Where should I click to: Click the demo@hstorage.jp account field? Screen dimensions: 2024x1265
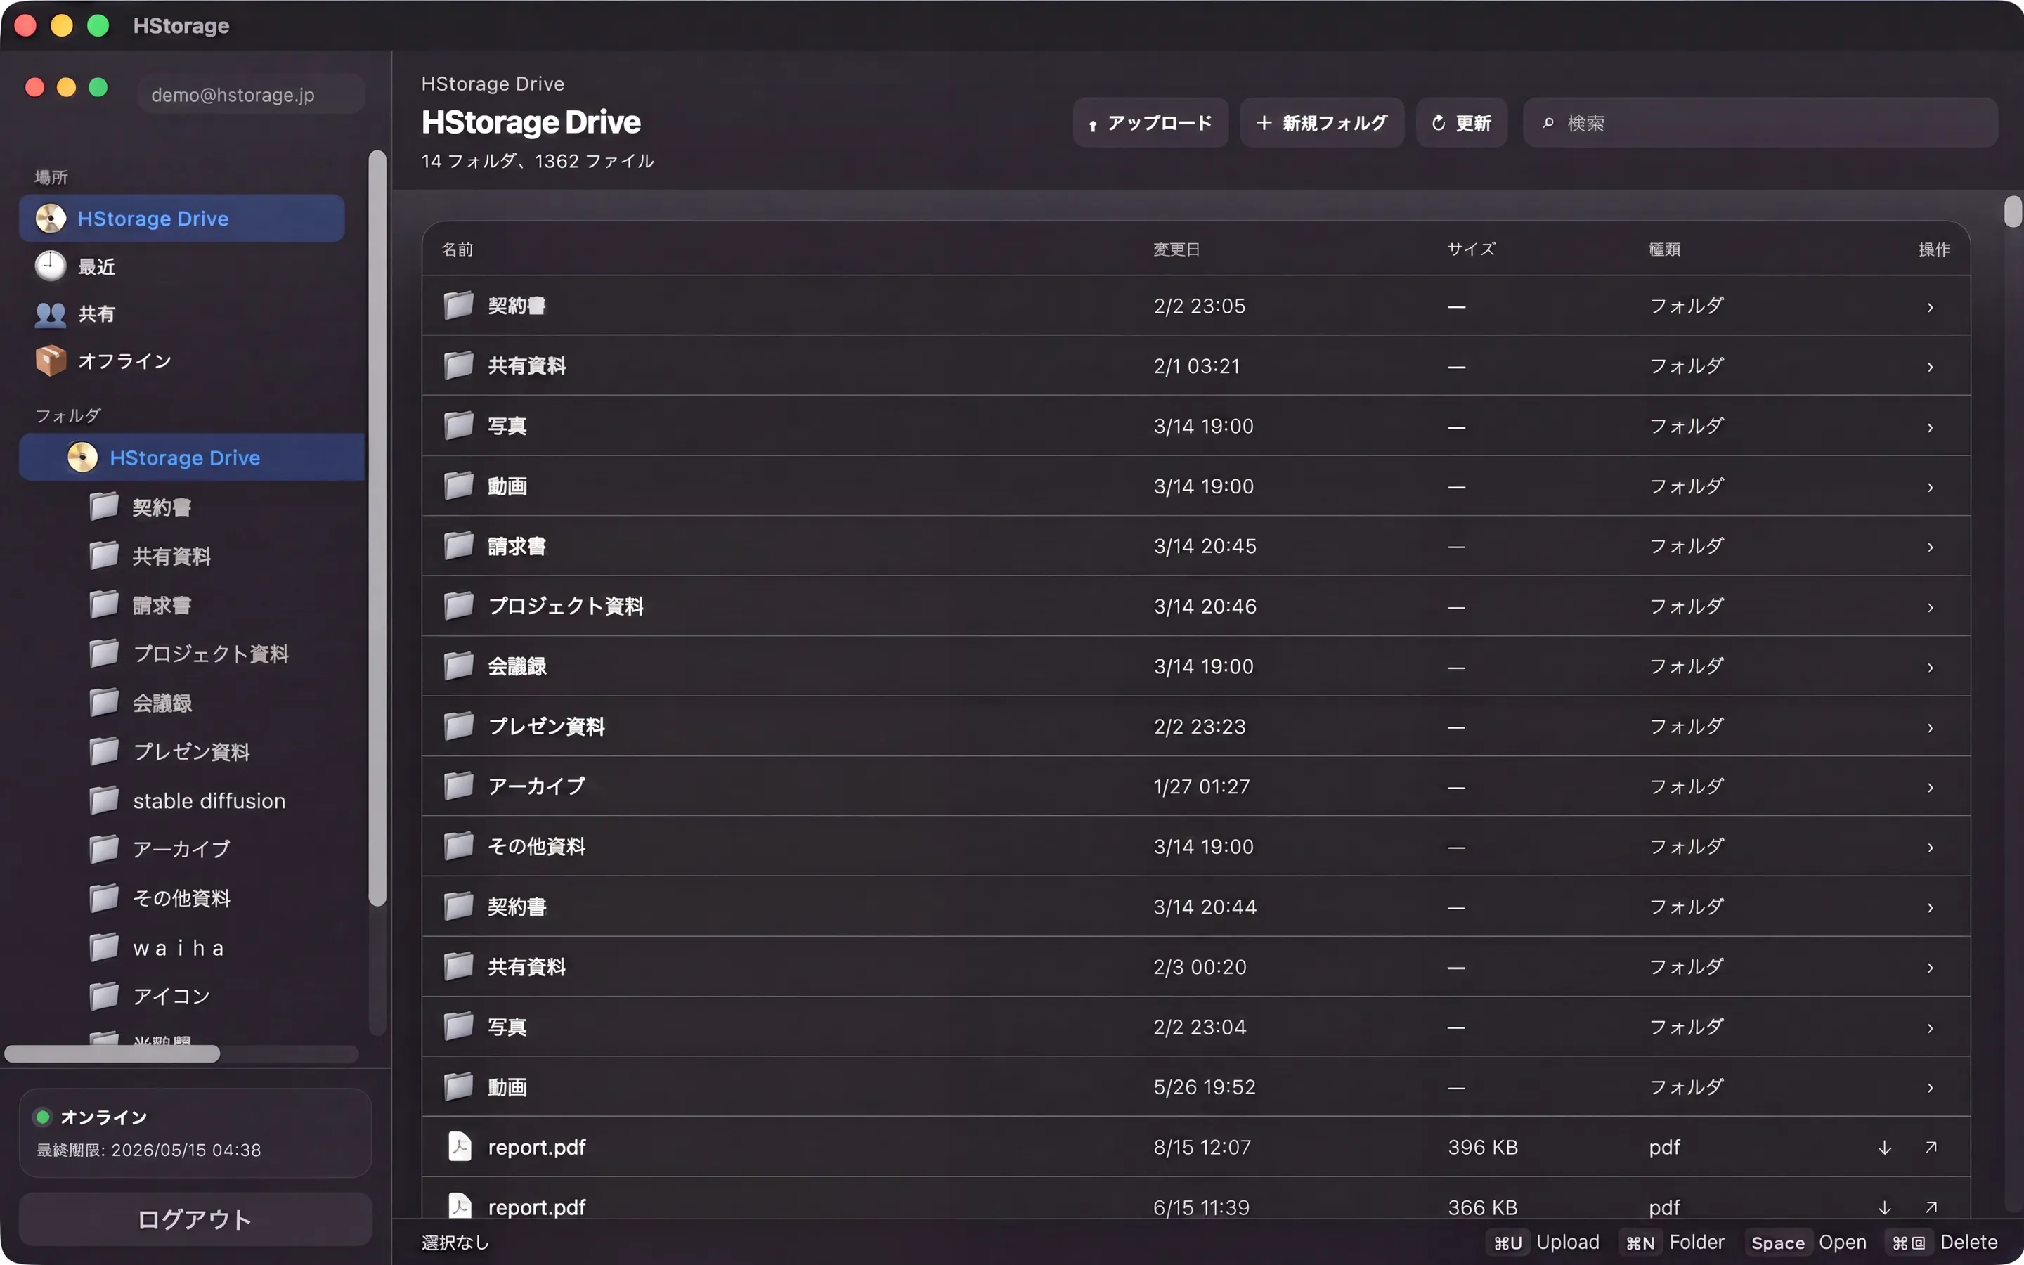(251, 95)
